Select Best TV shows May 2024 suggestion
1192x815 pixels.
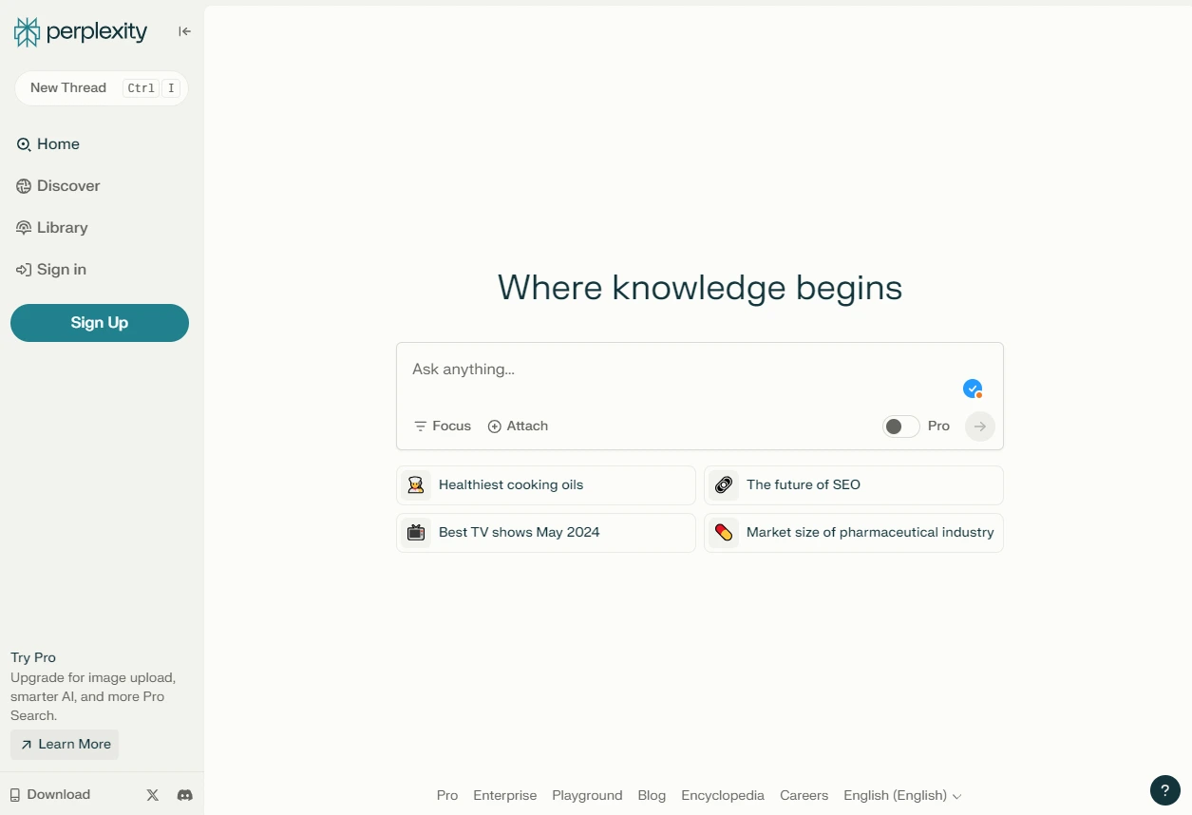(546, 533)
